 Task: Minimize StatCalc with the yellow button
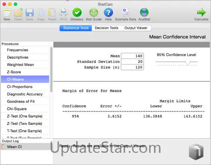10,4
